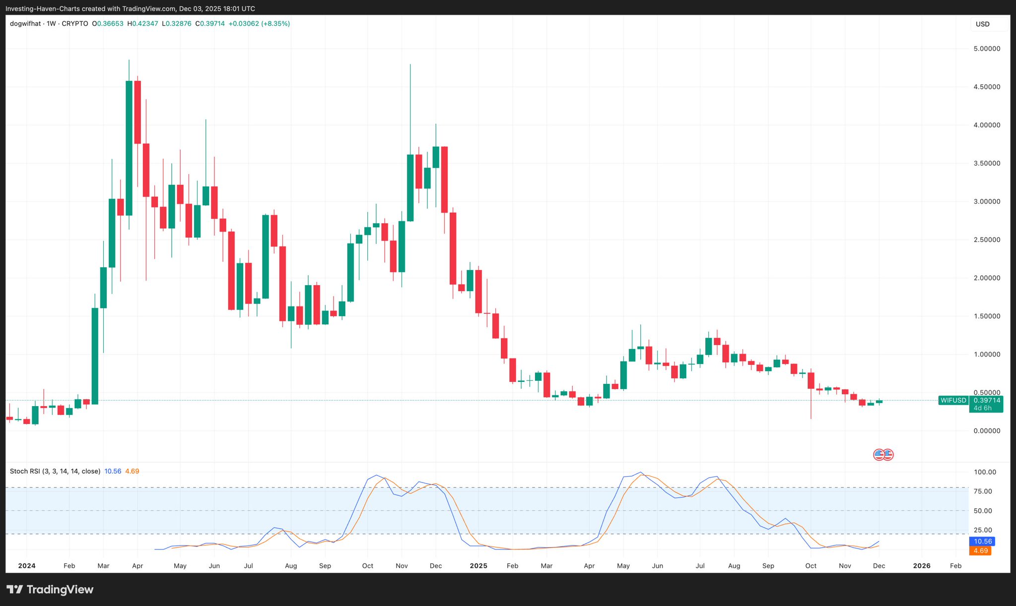Click the blue Stoch RSI K value 10.56 in legend

tap(113, 471)
